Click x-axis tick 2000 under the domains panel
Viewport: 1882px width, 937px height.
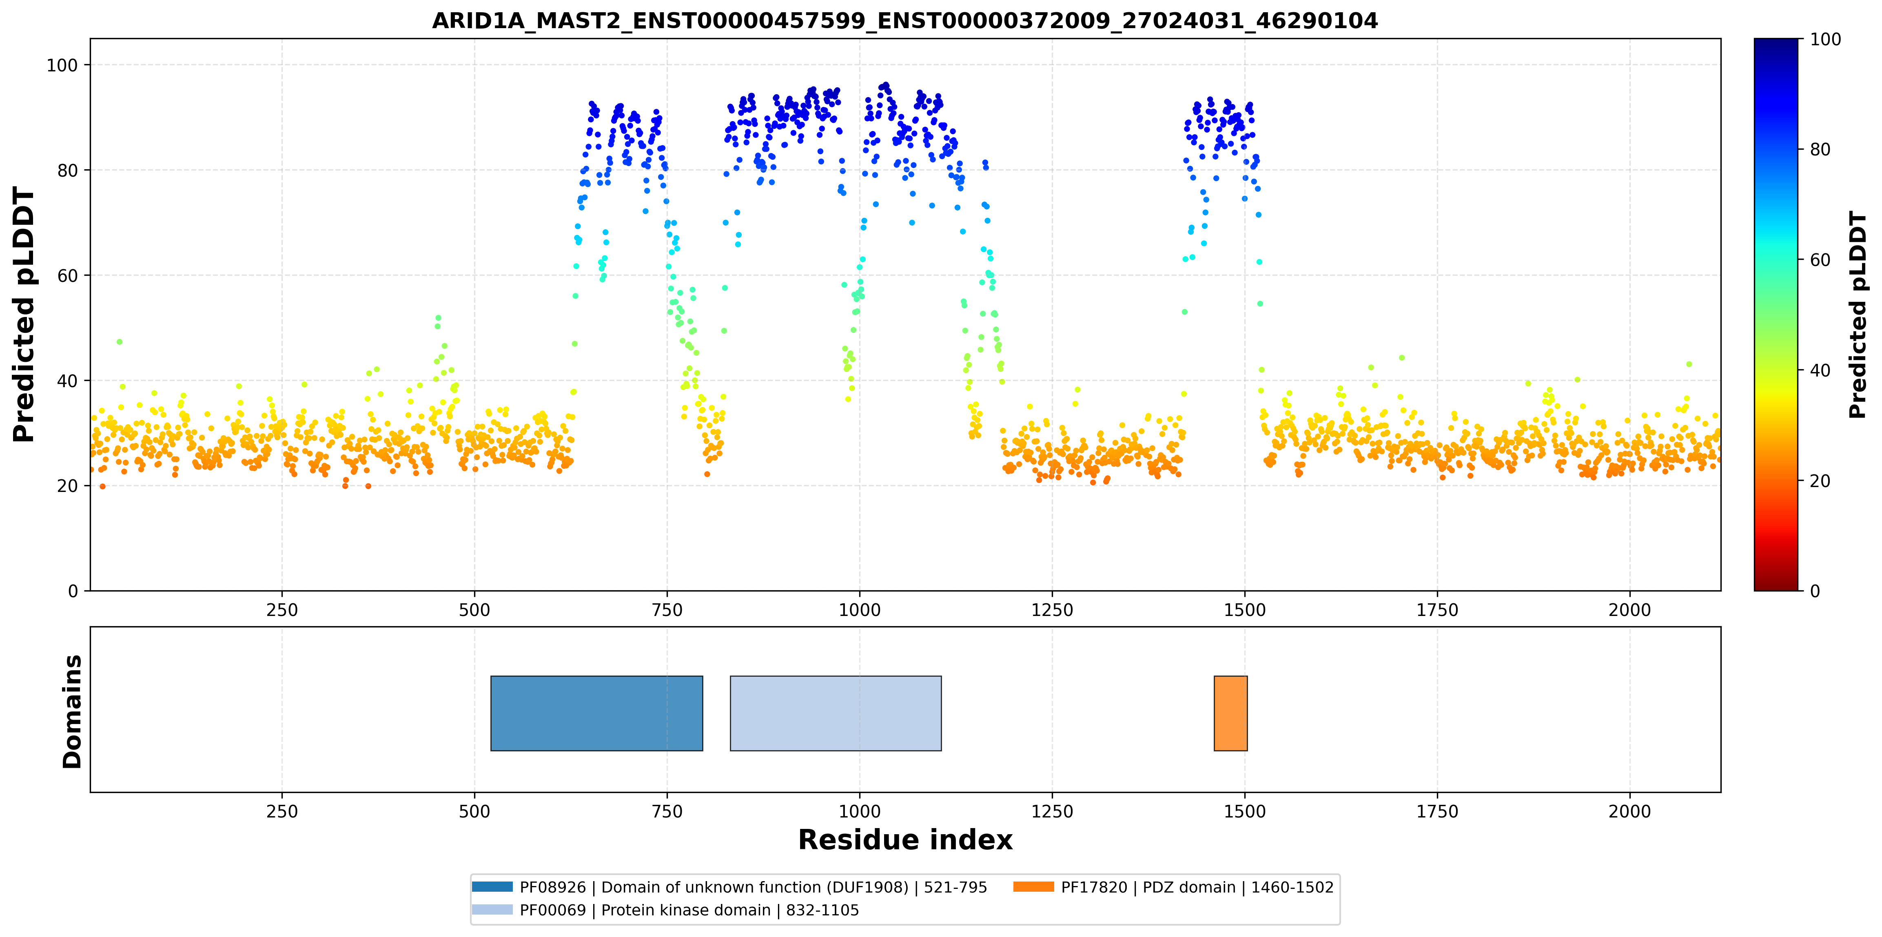point(1629,811)
